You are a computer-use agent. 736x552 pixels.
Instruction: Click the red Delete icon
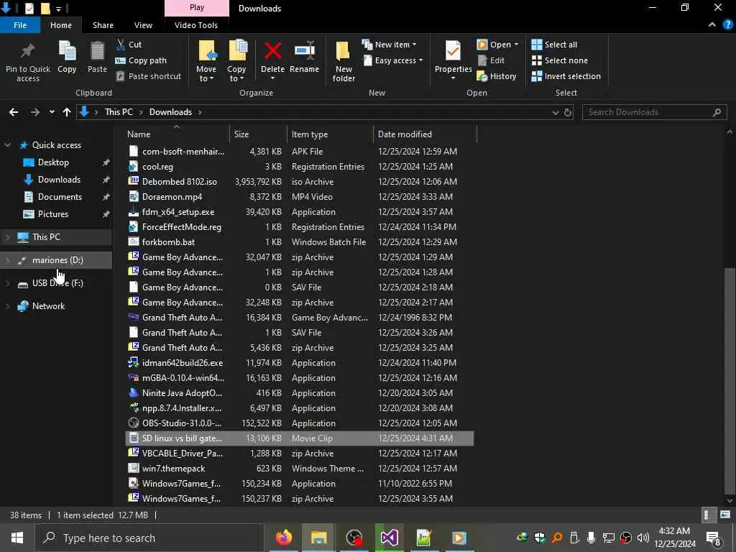tap(272, 51)
